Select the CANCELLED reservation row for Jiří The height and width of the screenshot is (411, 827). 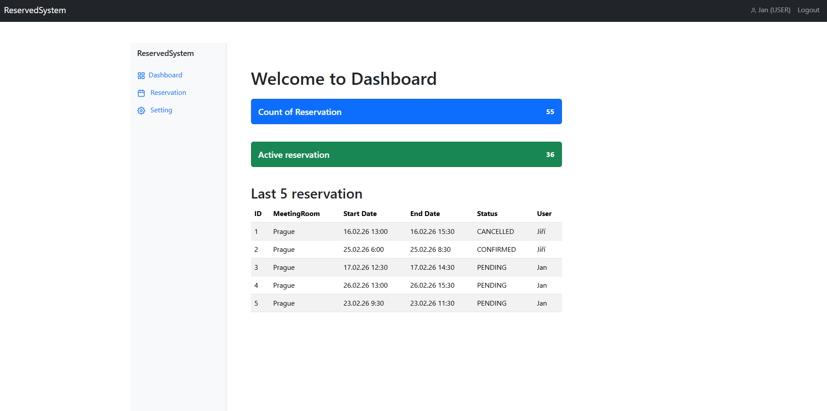(406, 231)
